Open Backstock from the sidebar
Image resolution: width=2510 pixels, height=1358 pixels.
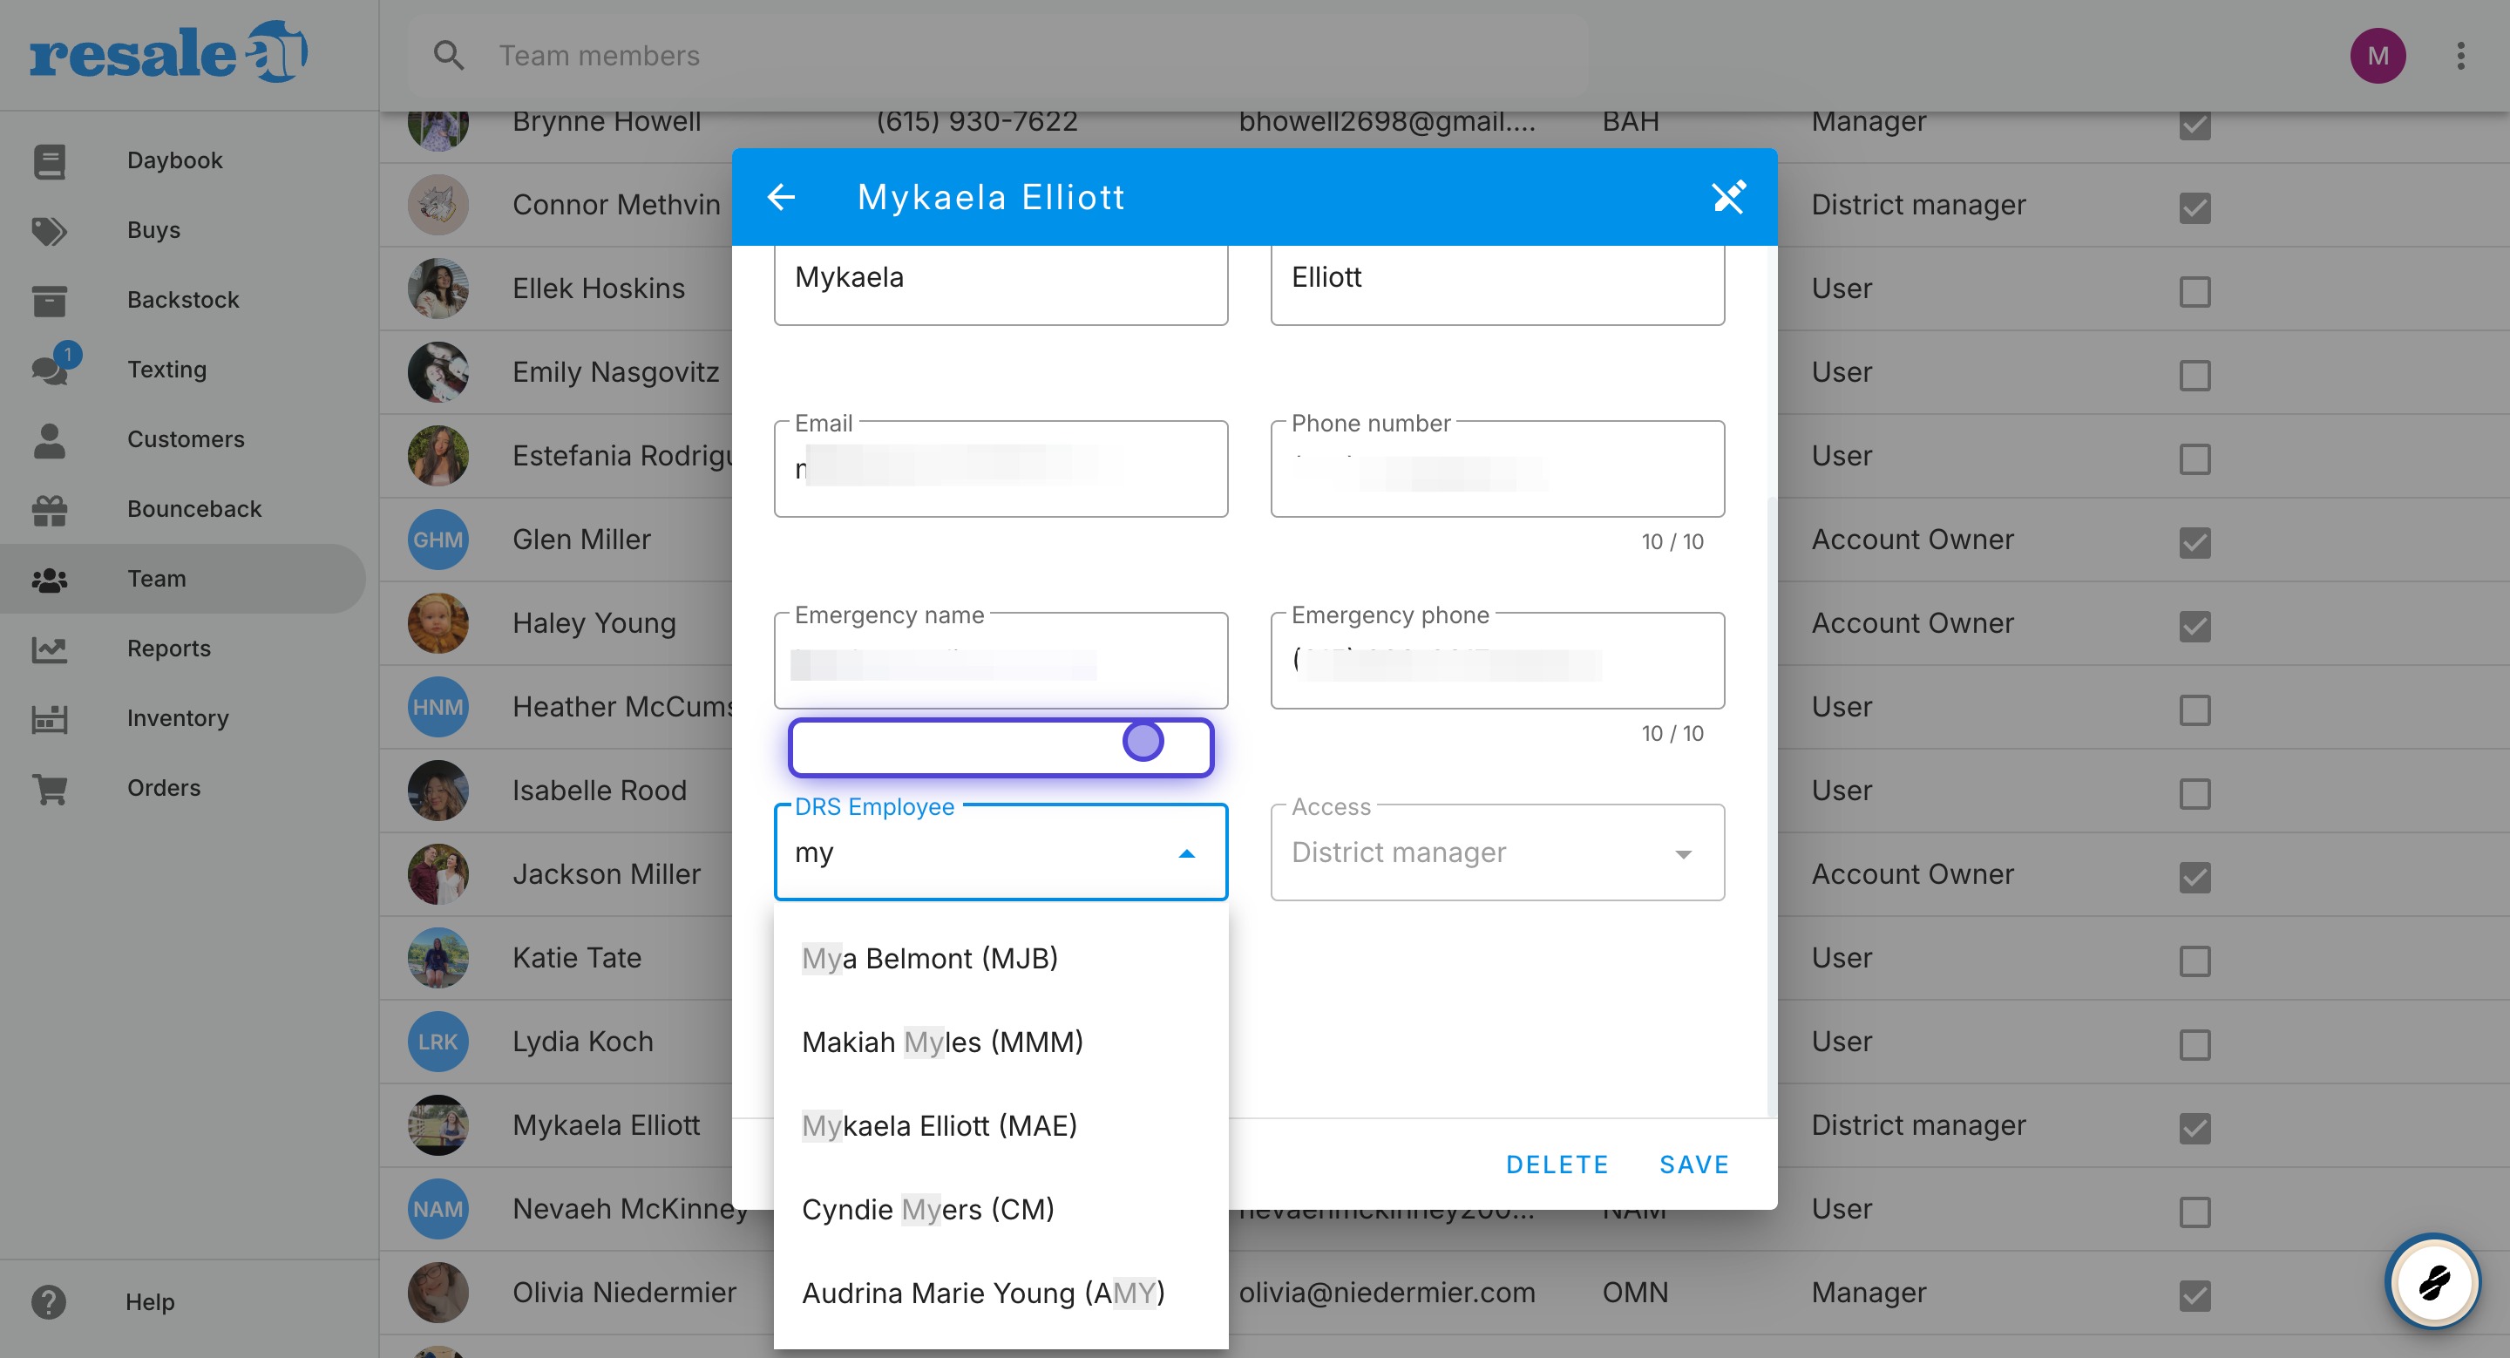tap(183, 301)
